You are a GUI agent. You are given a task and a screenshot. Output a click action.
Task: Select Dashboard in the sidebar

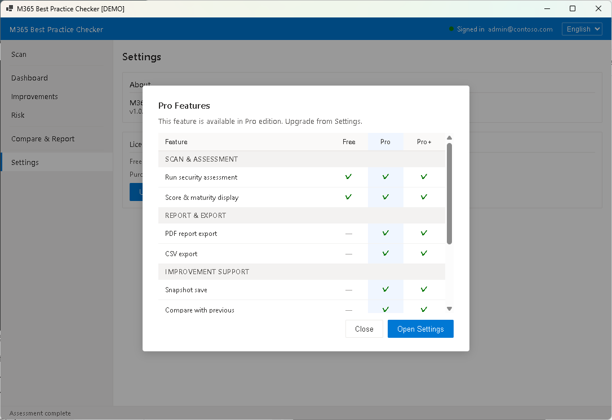point(29,78)
